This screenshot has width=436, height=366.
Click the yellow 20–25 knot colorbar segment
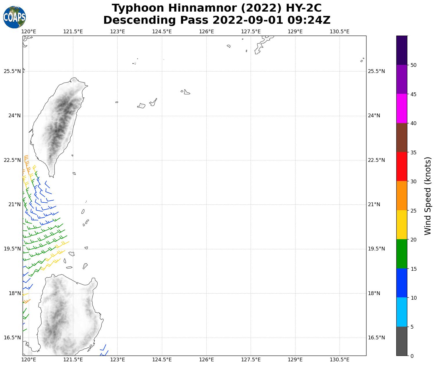click(x=402, y=225)
